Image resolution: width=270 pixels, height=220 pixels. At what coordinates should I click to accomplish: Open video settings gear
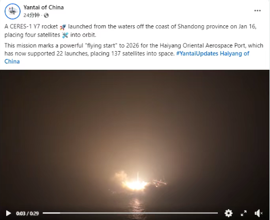[x=229, y=213]
